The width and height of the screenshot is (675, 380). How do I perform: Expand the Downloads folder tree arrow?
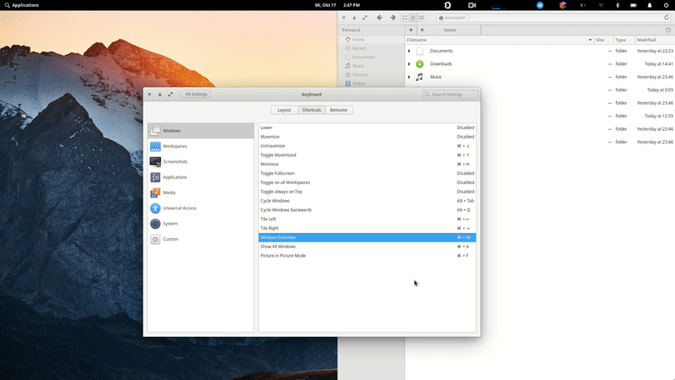(409, 64)
